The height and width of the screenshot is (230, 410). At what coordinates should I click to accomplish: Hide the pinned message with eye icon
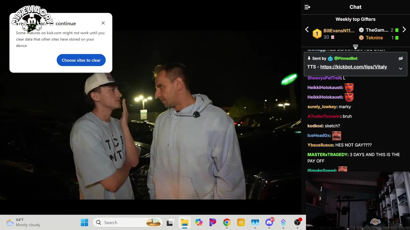click(x=400, y=58)
